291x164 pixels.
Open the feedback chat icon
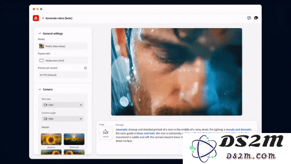tap(249, 18)
